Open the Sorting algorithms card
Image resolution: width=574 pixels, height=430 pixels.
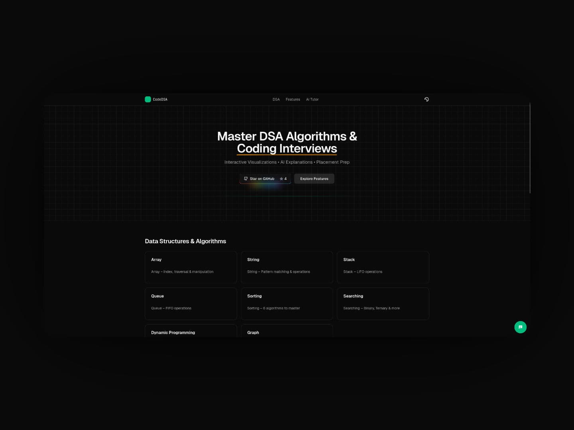(x=287, y=303)
